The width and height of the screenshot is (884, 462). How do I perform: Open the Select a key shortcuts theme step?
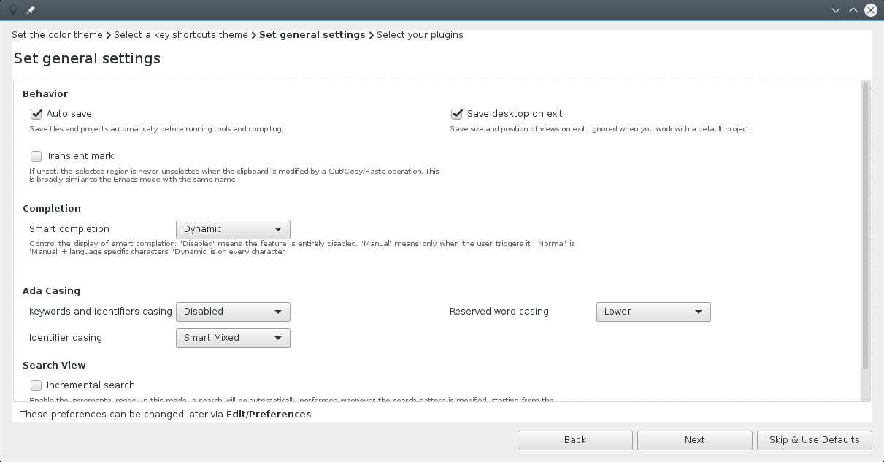[x=181, y=34]
